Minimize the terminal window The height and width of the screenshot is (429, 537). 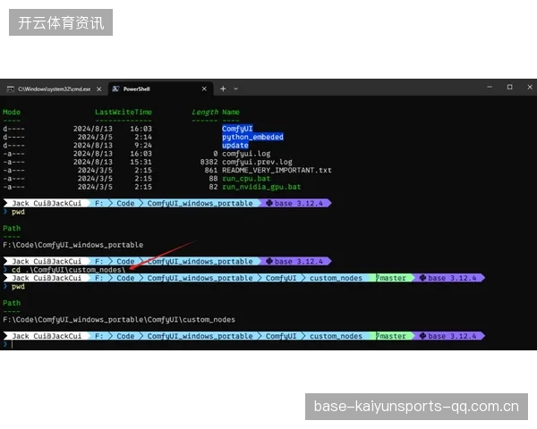click(x=490, y=88)
